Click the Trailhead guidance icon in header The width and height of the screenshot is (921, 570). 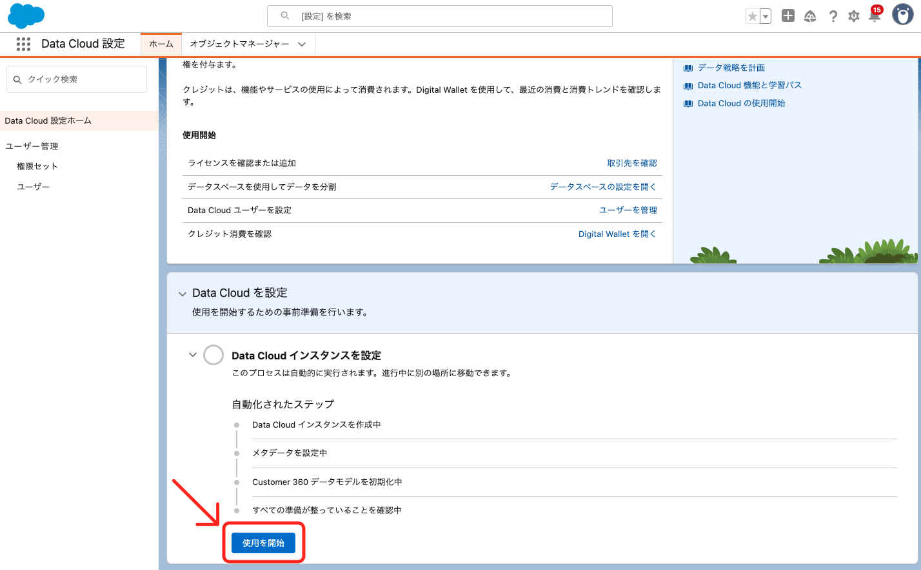click(810, 15)
